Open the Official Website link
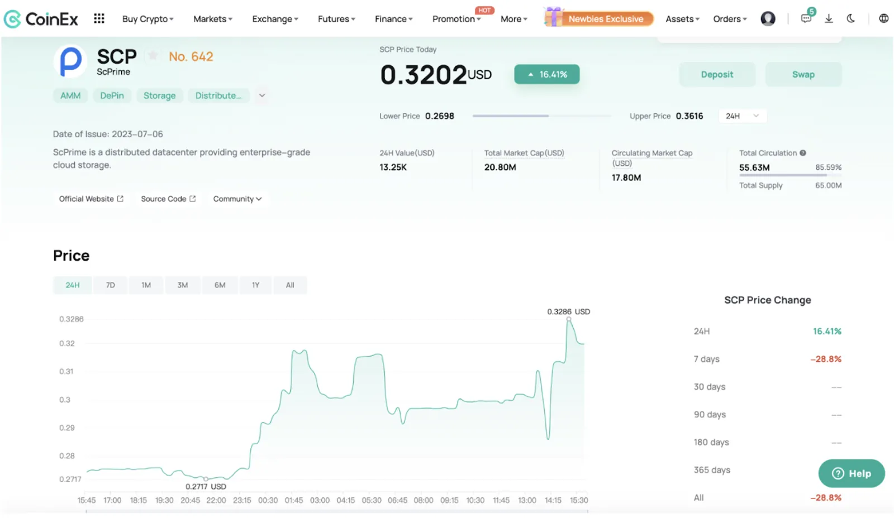 [91, 199]
